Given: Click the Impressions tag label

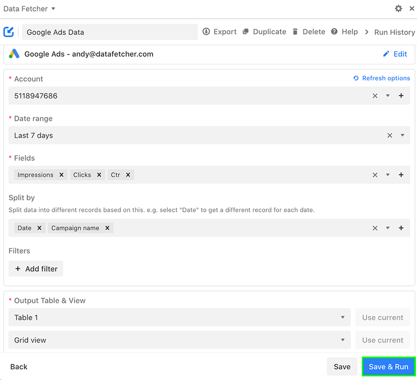Looking at the screenshot, I should [35, 175].
